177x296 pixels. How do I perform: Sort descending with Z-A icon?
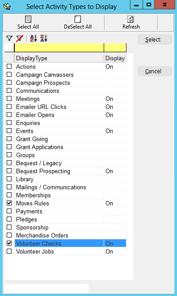(x=44, y=38)
